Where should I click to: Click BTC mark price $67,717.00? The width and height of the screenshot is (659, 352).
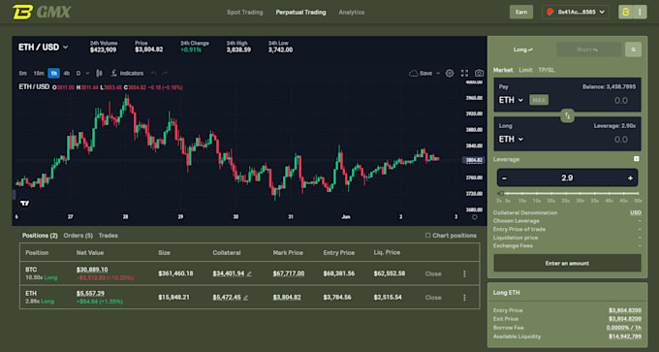click(x=289, y=273)
